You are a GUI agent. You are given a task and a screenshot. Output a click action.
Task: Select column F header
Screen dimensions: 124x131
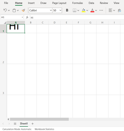coord(78,23)
